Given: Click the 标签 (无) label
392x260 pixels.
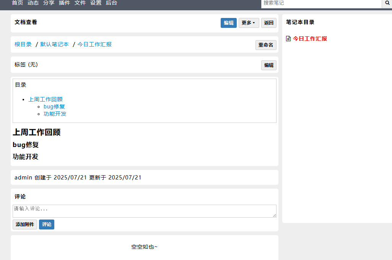Looking at the screenshot, I should tap(26, 65).
